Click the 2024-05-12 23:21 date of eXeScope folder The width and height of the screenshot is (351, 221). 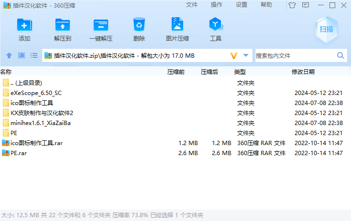[x=318, y=93]
